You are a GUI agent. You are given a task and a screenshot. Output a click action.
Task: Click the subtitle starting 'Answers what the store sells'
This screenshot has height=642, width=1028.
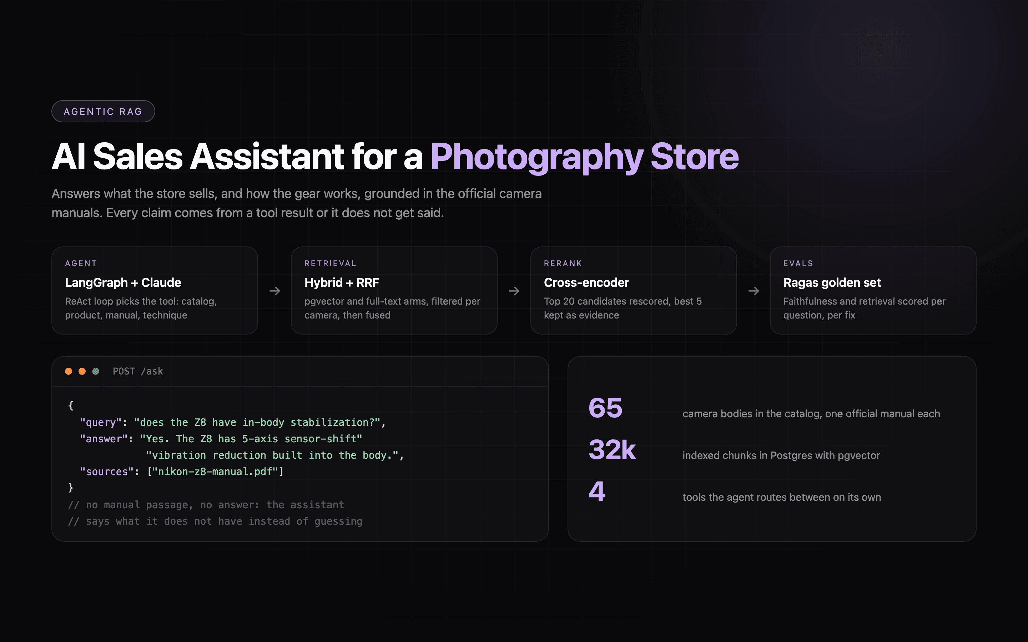297,203
